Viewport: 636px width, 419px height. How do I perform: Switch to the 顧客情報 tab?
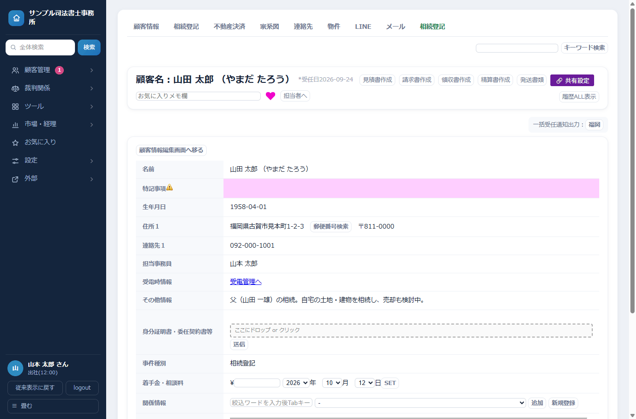(x=146, y=27)
